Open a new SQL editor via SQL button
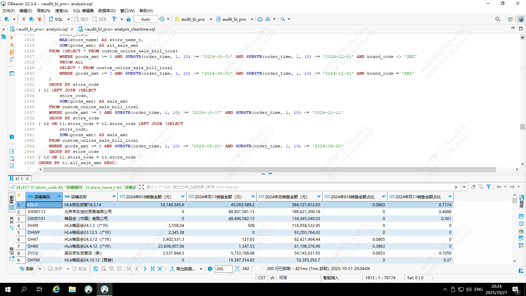The width and height of the screenshot is (526, 296). 56,19
